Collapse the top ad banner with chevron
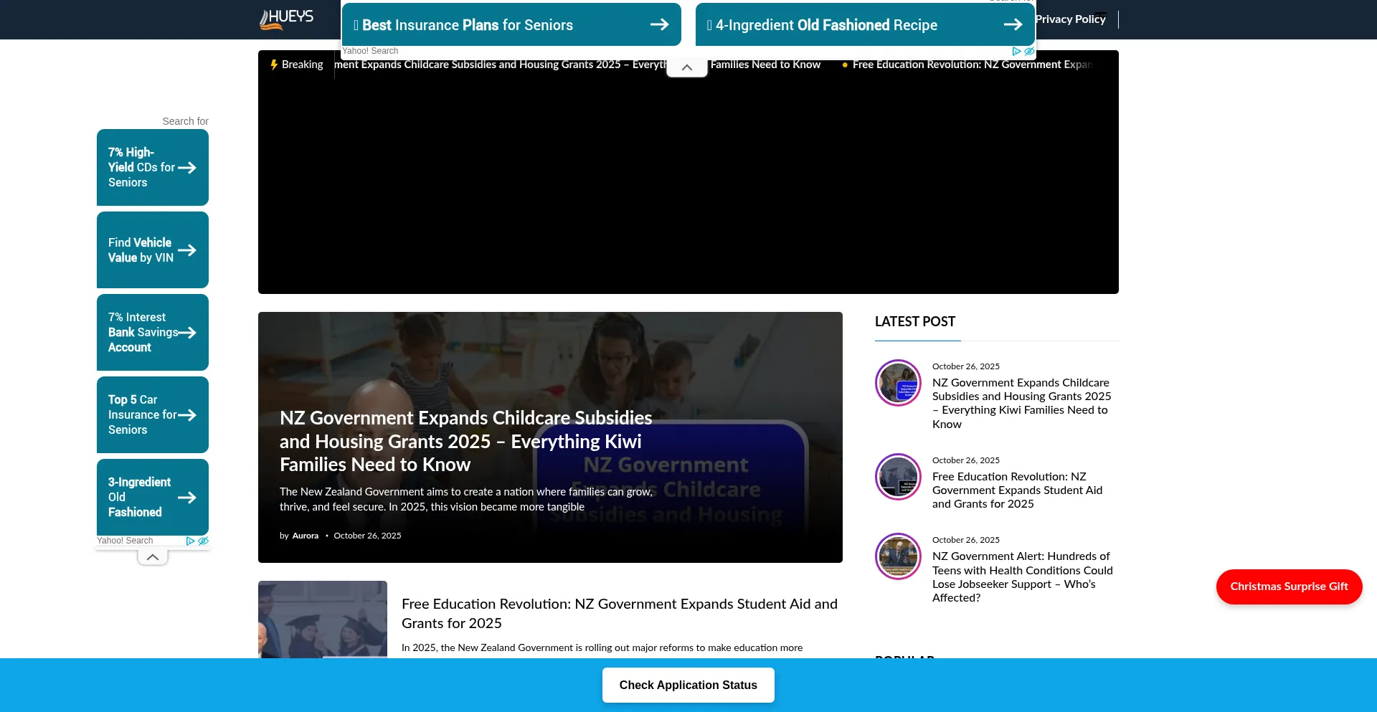Screen dimensions: 1377x712 coord(686,67)
